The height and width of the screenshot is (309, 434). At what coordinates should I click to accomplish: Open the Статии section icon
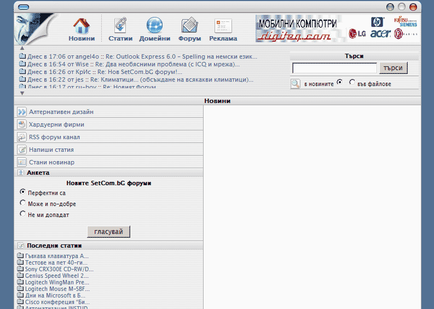[120, 26]
